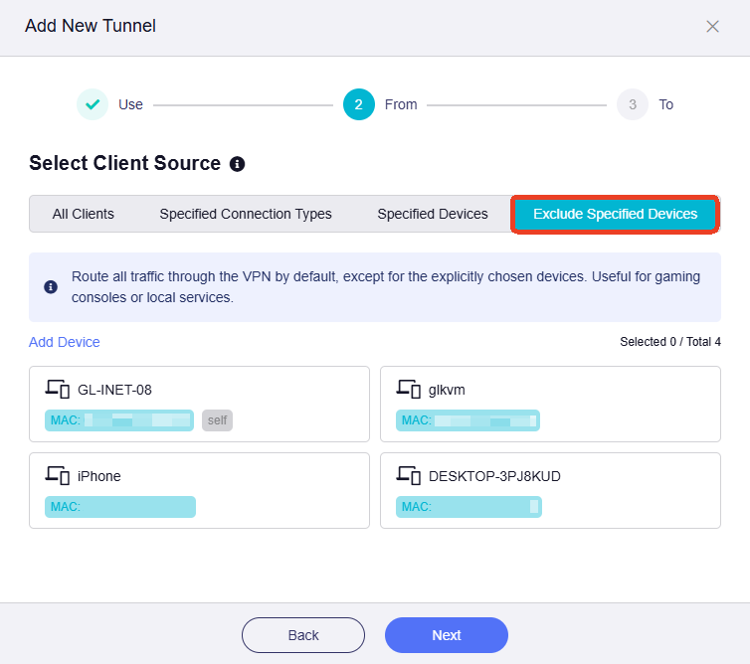
Task: Switch to Specified Connection Types tab
Action: [246, 214]
